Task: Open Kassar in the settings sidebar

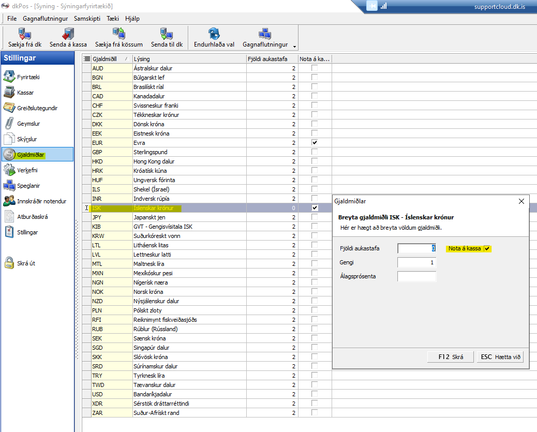Action: click(25, 93)
